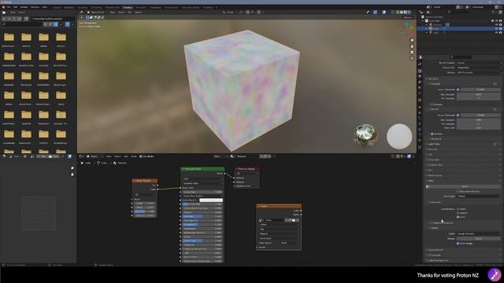The height and width of the screenshot is (283, 504).
Task: Collapse the Bake panel
Action: coord(430,181)
